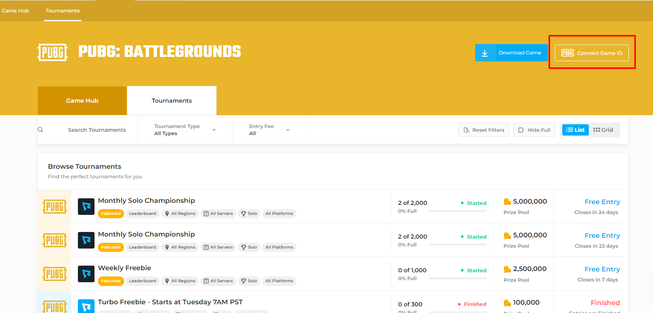Click the 'Closes in 22 days' text
Screen dimensions: 653x313
pos(596,246)
